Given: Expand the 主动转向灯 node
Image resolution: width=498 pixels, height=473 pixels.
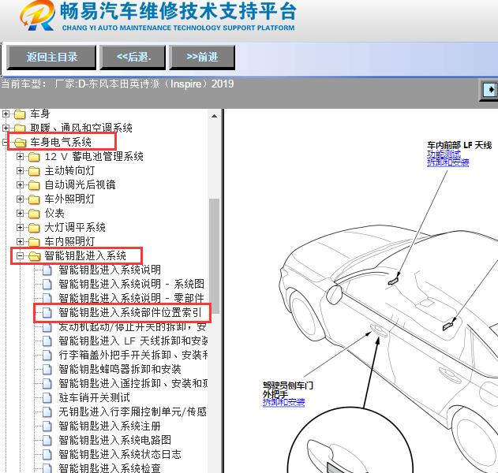Looking at the screenshot, I should pos(20,170).
